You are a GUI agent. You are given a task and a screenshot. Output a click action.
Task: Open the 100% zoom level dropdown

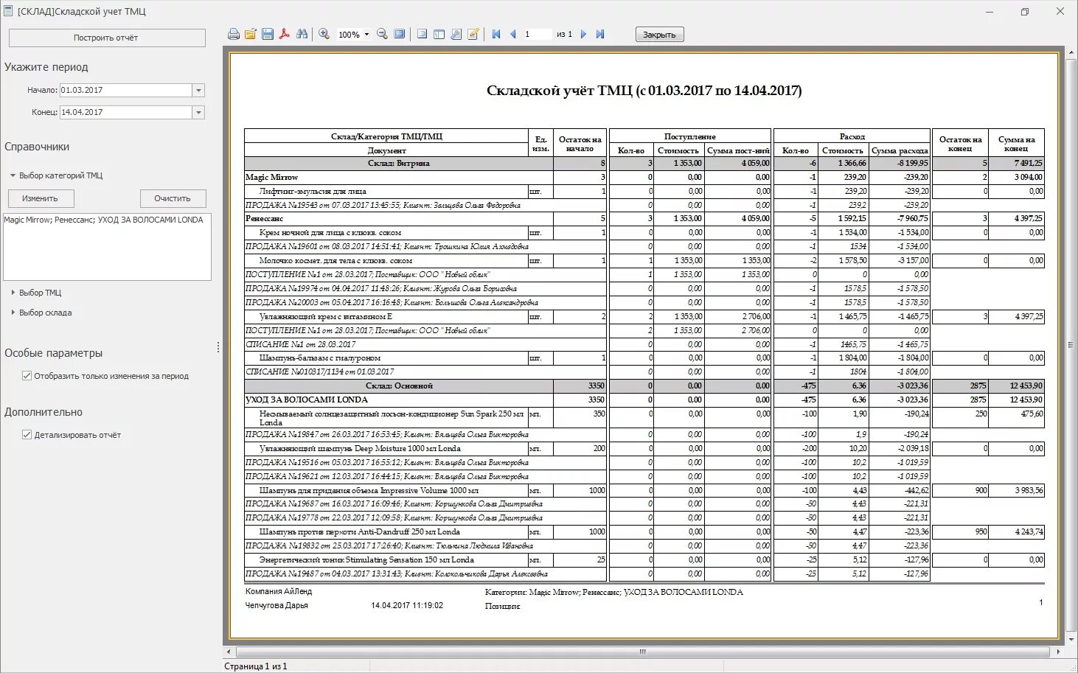click(366, 35)
